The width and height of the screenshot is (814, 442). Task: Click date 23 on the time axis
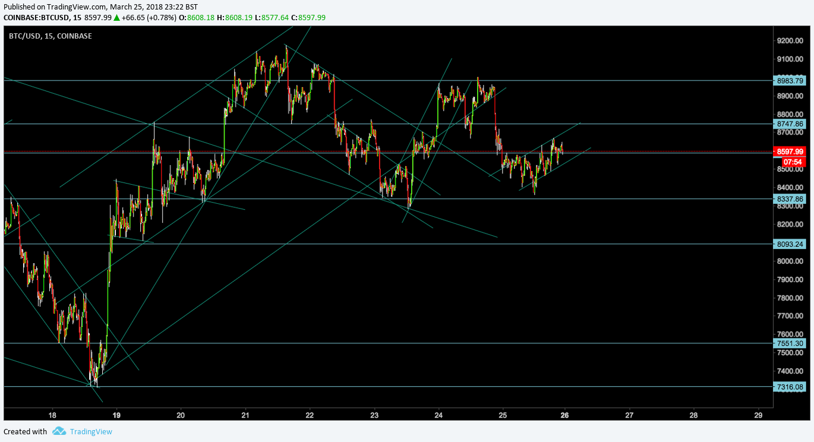[374, 415]
